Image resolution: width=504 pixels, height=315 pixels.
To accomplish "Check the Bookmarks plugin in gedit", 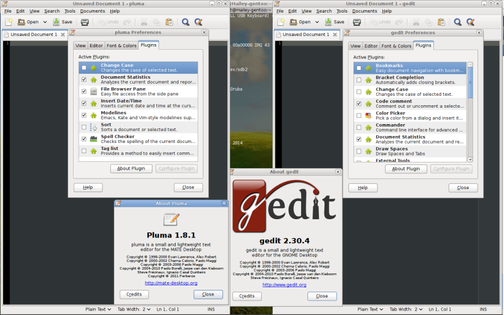I will click(358, 68).
